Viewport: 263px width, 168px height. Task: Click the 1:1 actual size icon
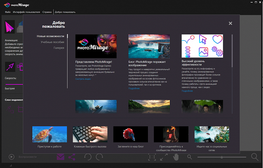[x=152, y=157]
